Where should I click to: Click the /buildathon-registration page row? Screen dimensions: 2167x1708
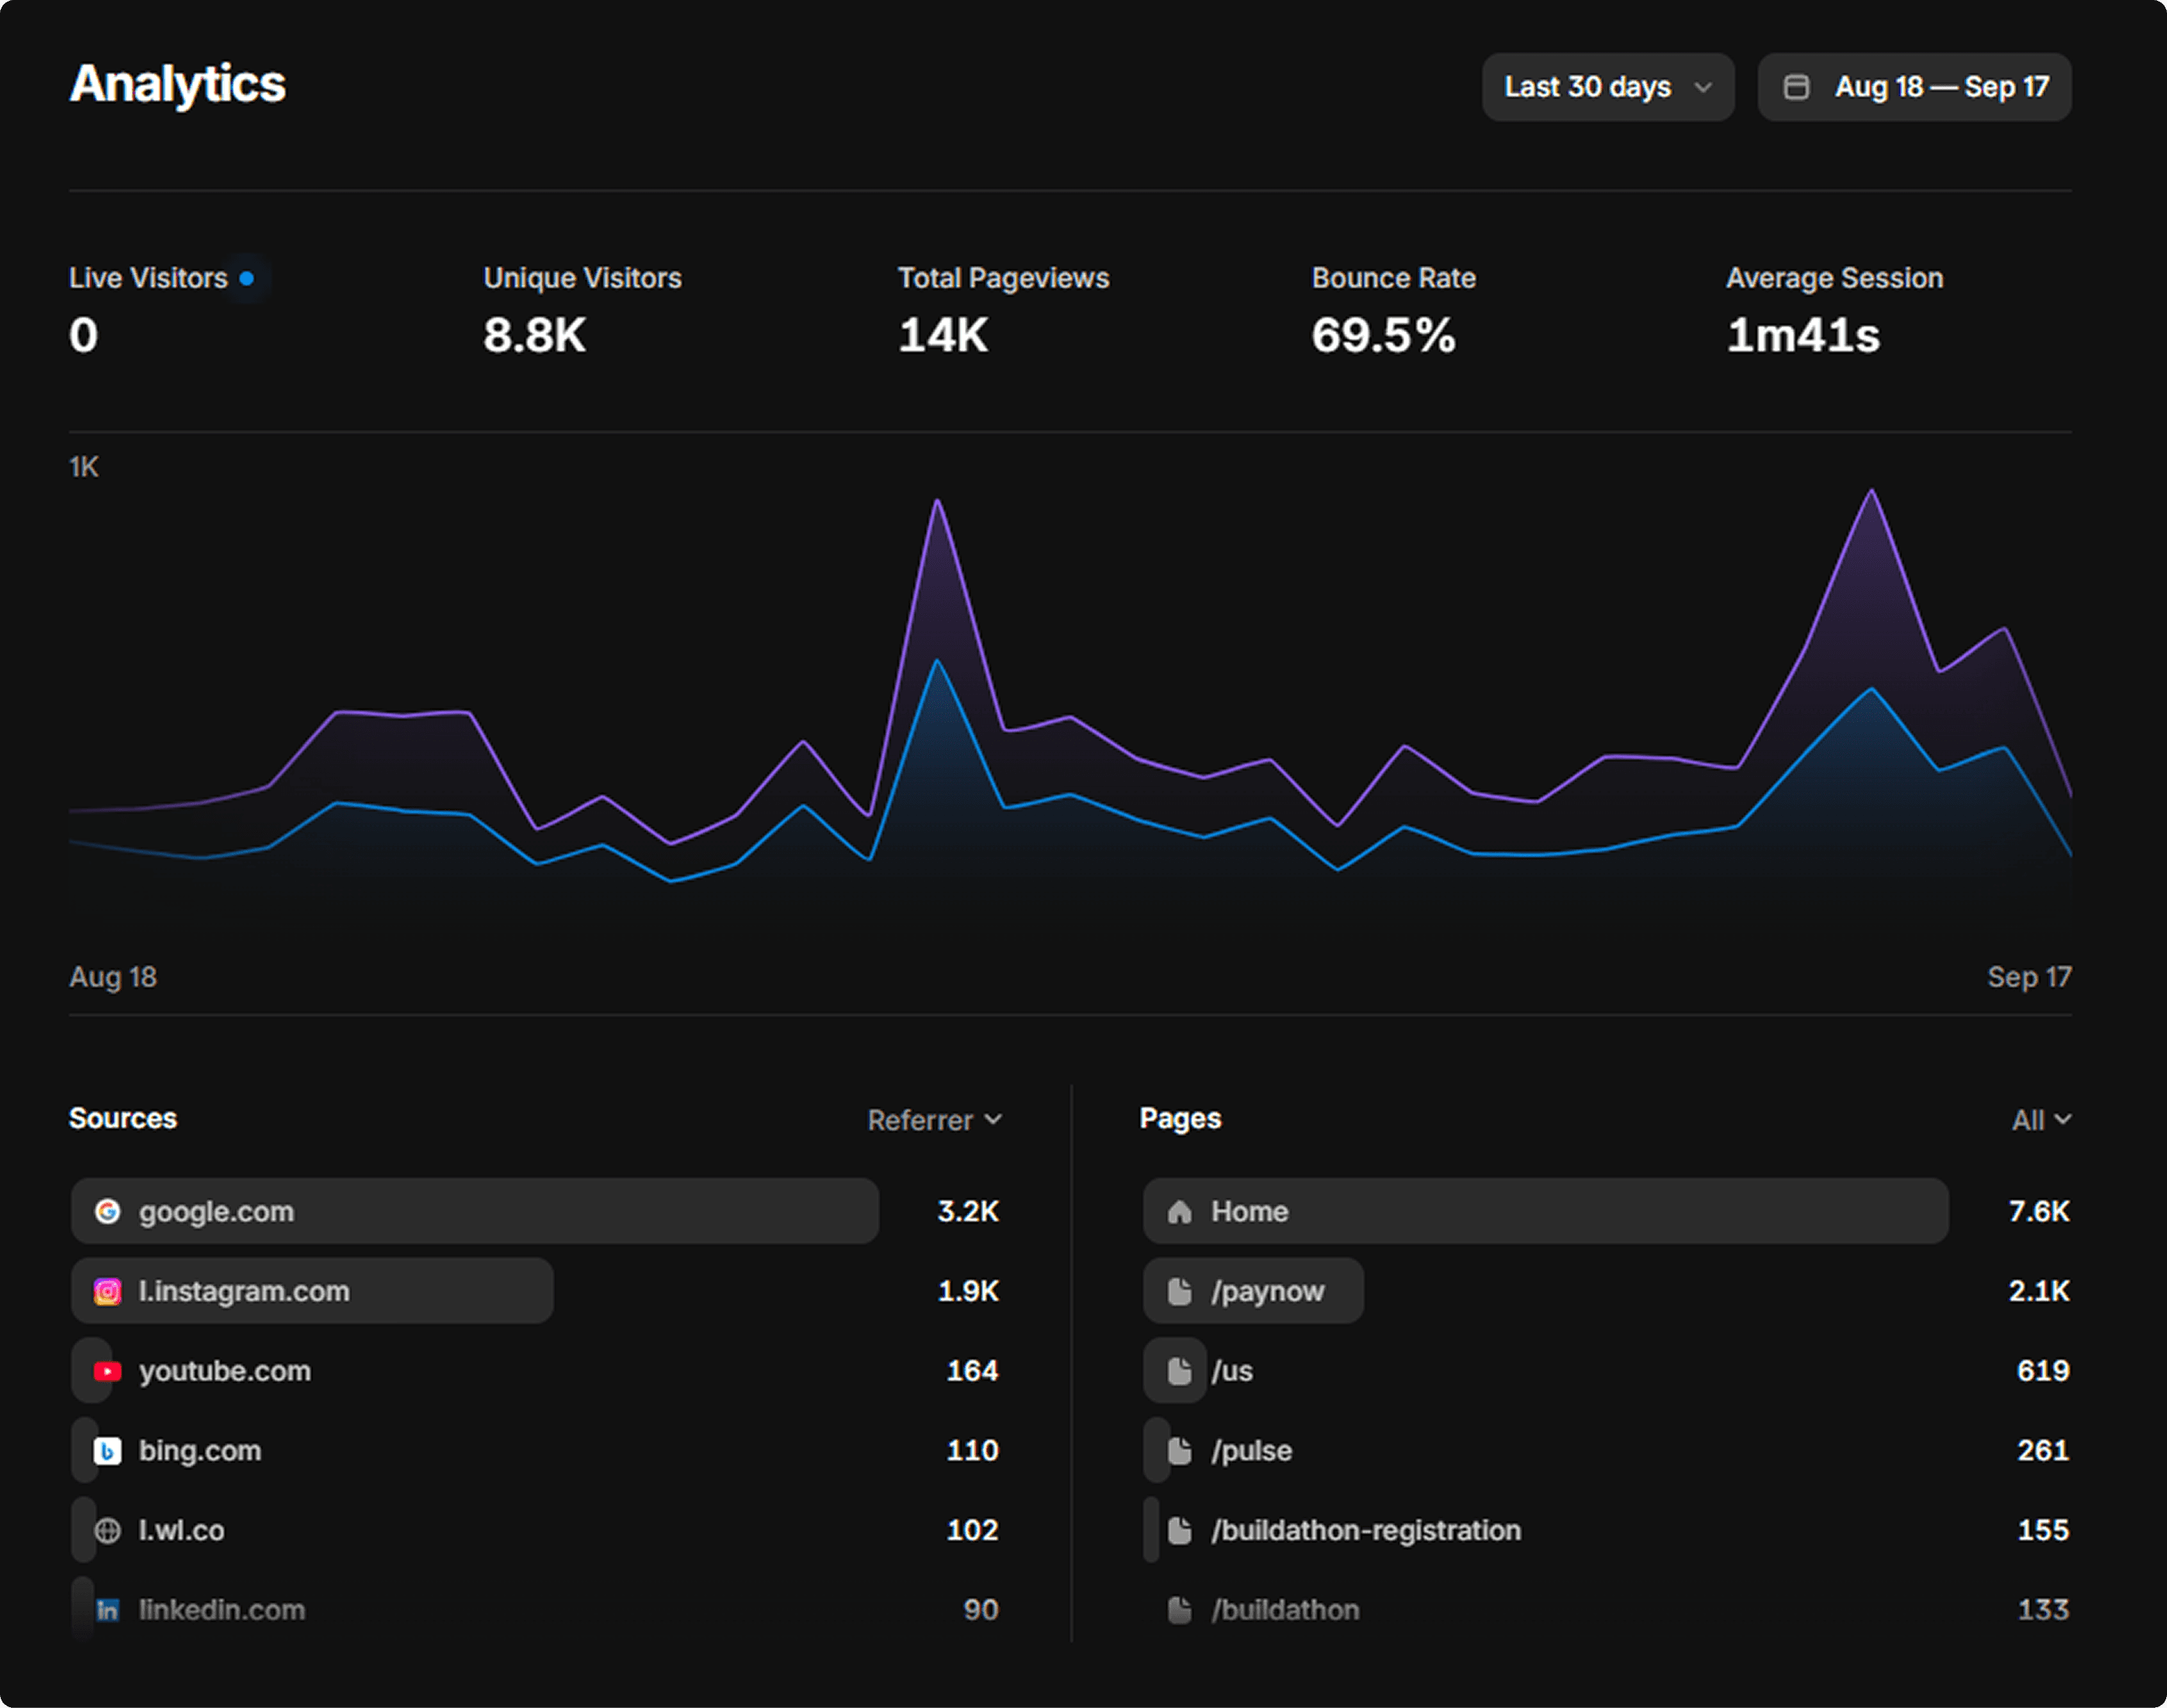click(x=1366, y=1530)
